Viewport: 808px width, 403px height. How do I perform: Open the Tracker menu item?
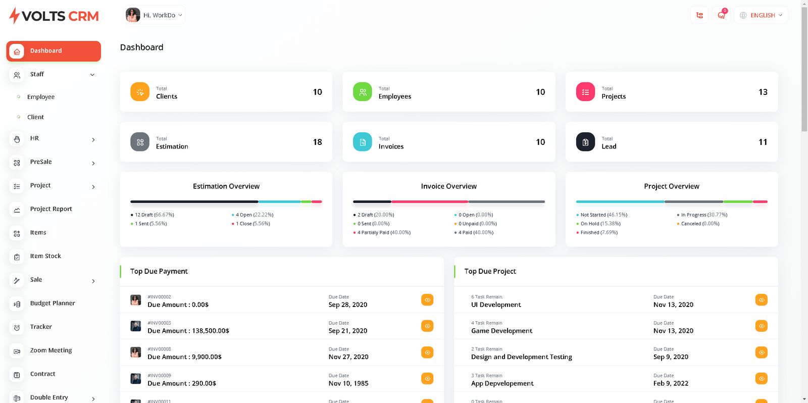point(41,327)
